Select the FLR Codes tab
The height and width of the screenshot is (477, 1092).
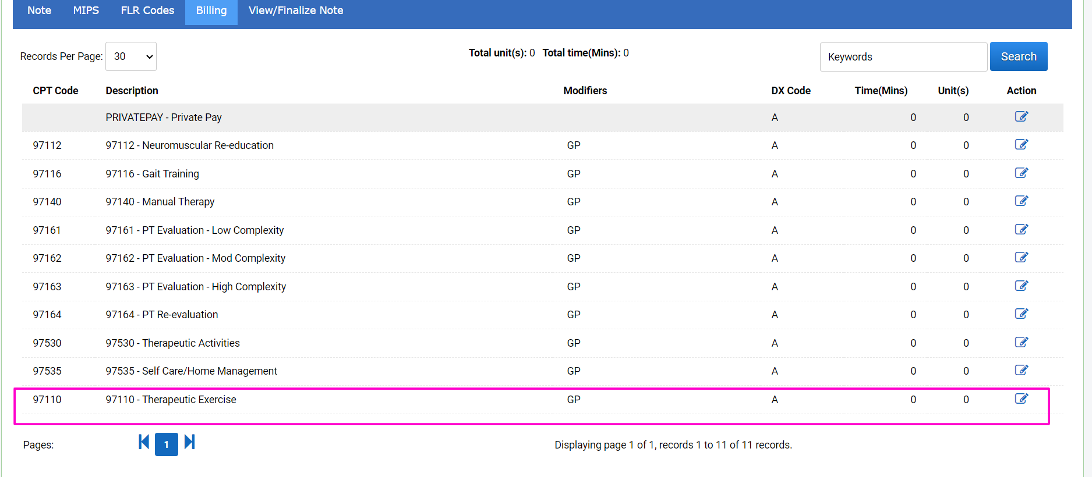click(147, 10)
